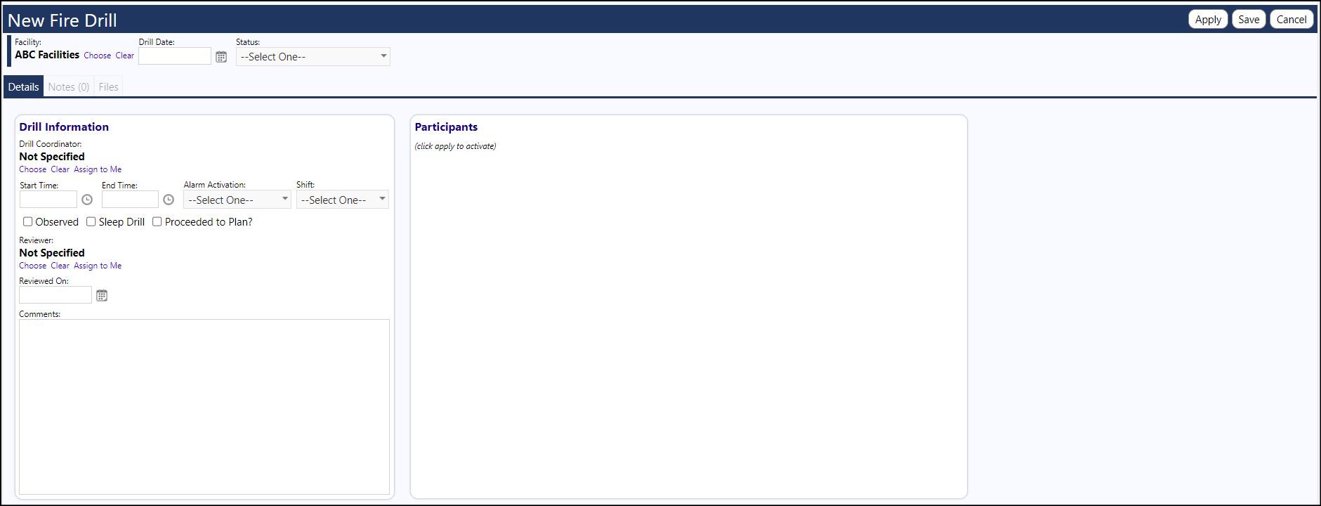Click the Save button
Image resolution: width=1321 pixels, height=506 pixels.
[1249, 20]
